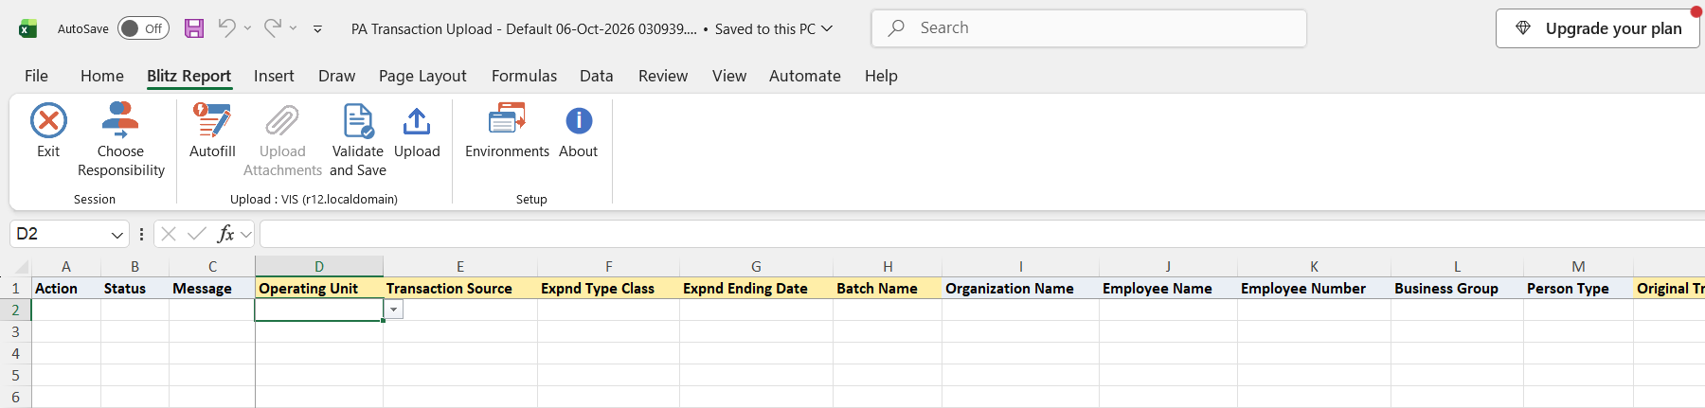Select the Blitz Report tab
This screenshot has height=408, width=1705.
(x=188, y=76)
